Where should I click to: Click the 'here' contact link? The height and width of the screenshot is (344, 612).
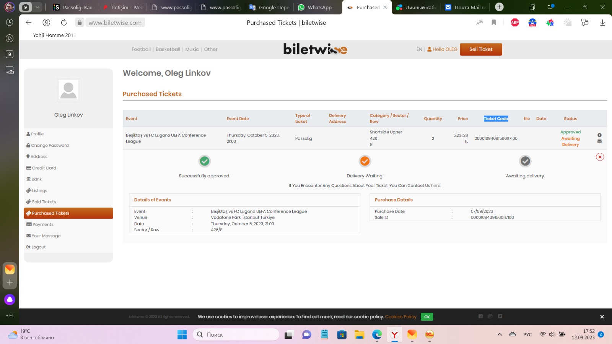[435, 186]
